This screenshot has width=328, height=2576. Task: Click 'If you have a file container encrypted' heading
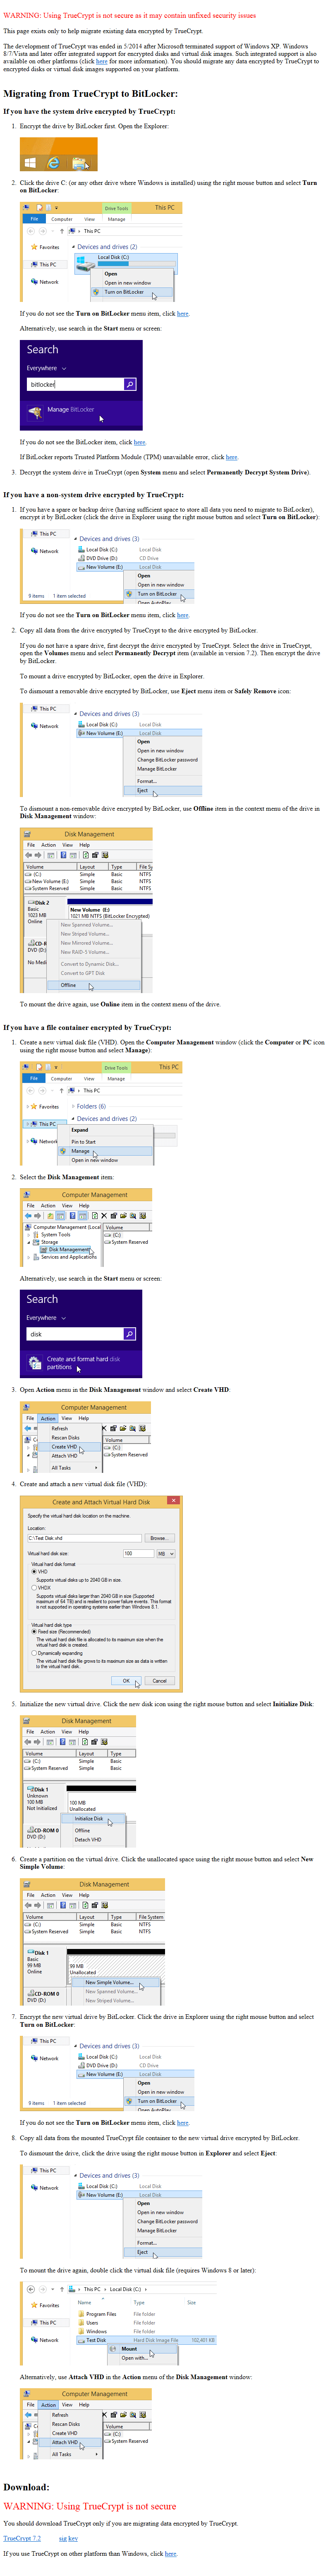(87, 1027)
